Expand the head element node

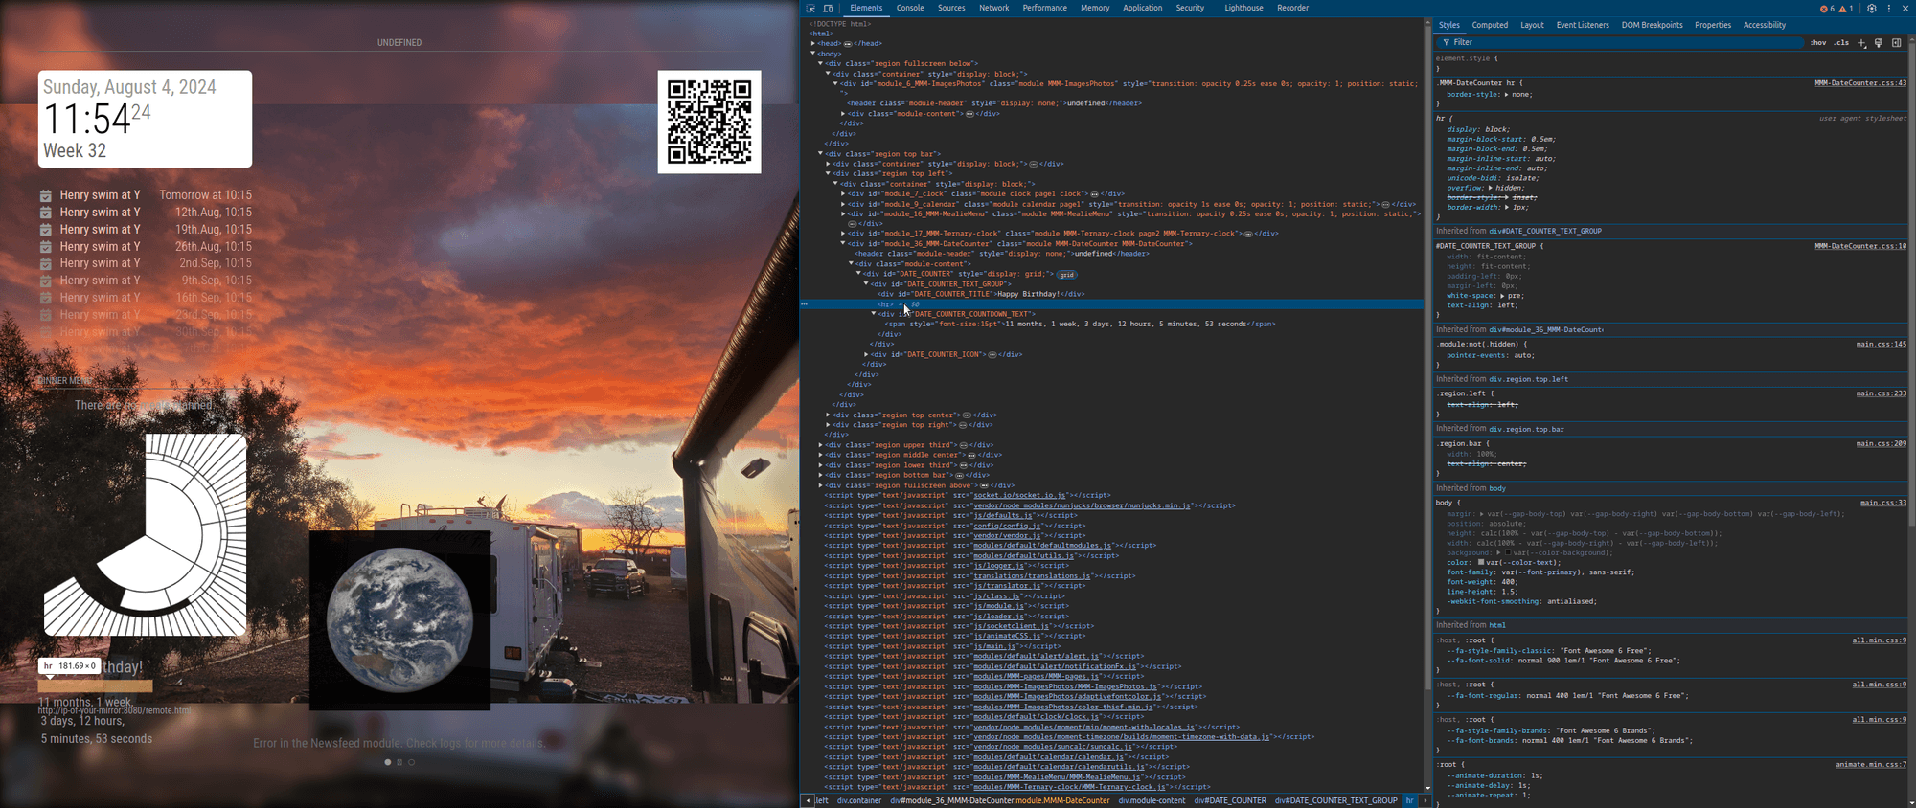pos(813,43)
